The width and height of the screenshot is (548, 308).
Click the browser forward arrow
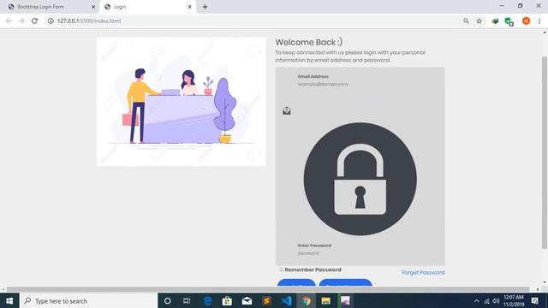coord(21,21)
